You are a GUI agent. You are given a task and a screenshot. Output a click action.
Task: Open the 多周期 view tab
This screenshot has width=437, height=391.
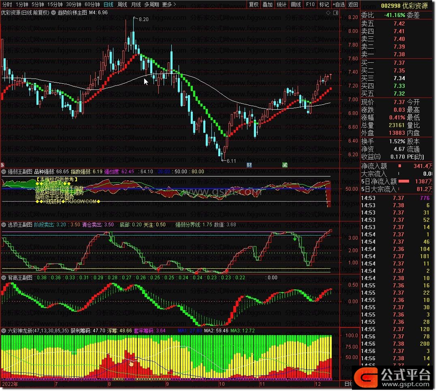151,4
